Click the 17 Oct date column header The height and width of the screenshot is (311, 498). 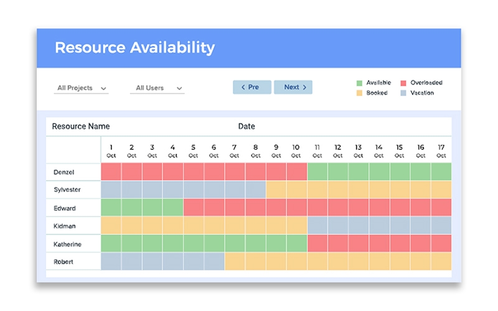(441, 151)
